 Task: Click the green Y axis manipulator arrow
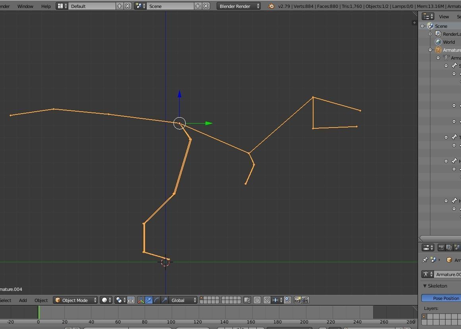click(x=209, y=124)
